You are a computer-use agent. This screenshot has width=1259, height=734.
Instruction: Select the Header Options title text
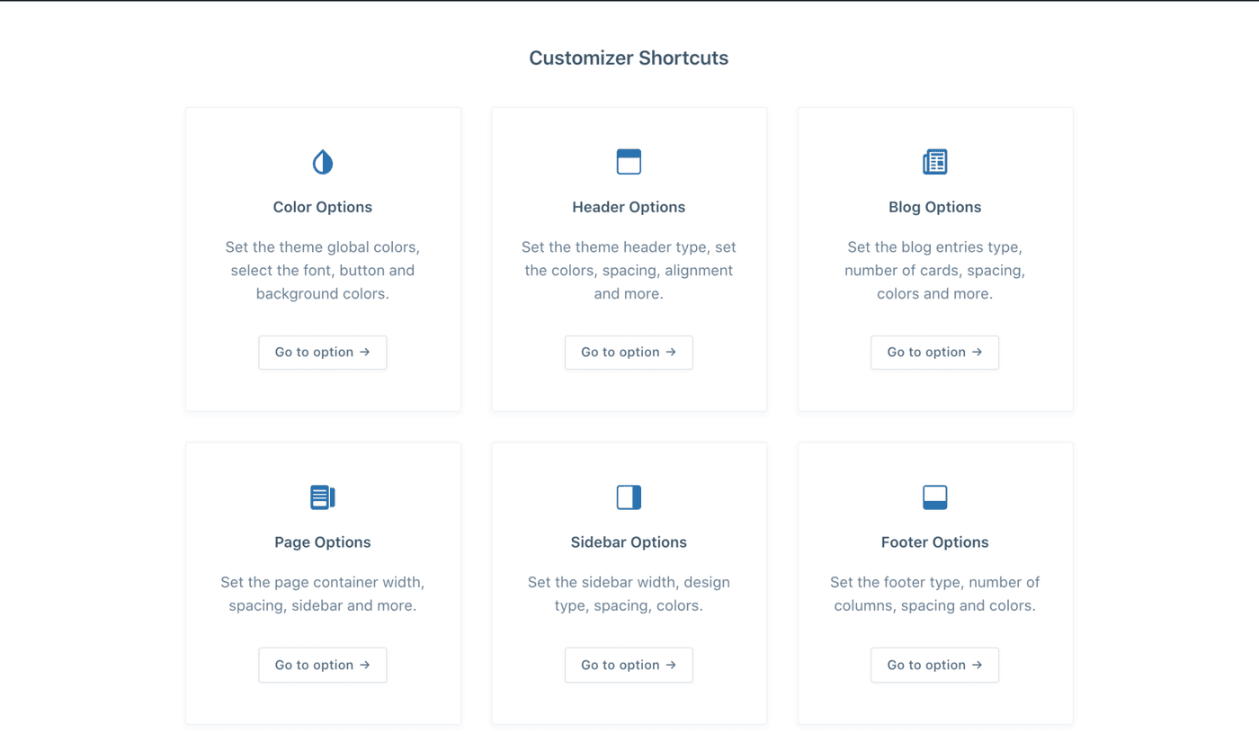coord(629,207)
